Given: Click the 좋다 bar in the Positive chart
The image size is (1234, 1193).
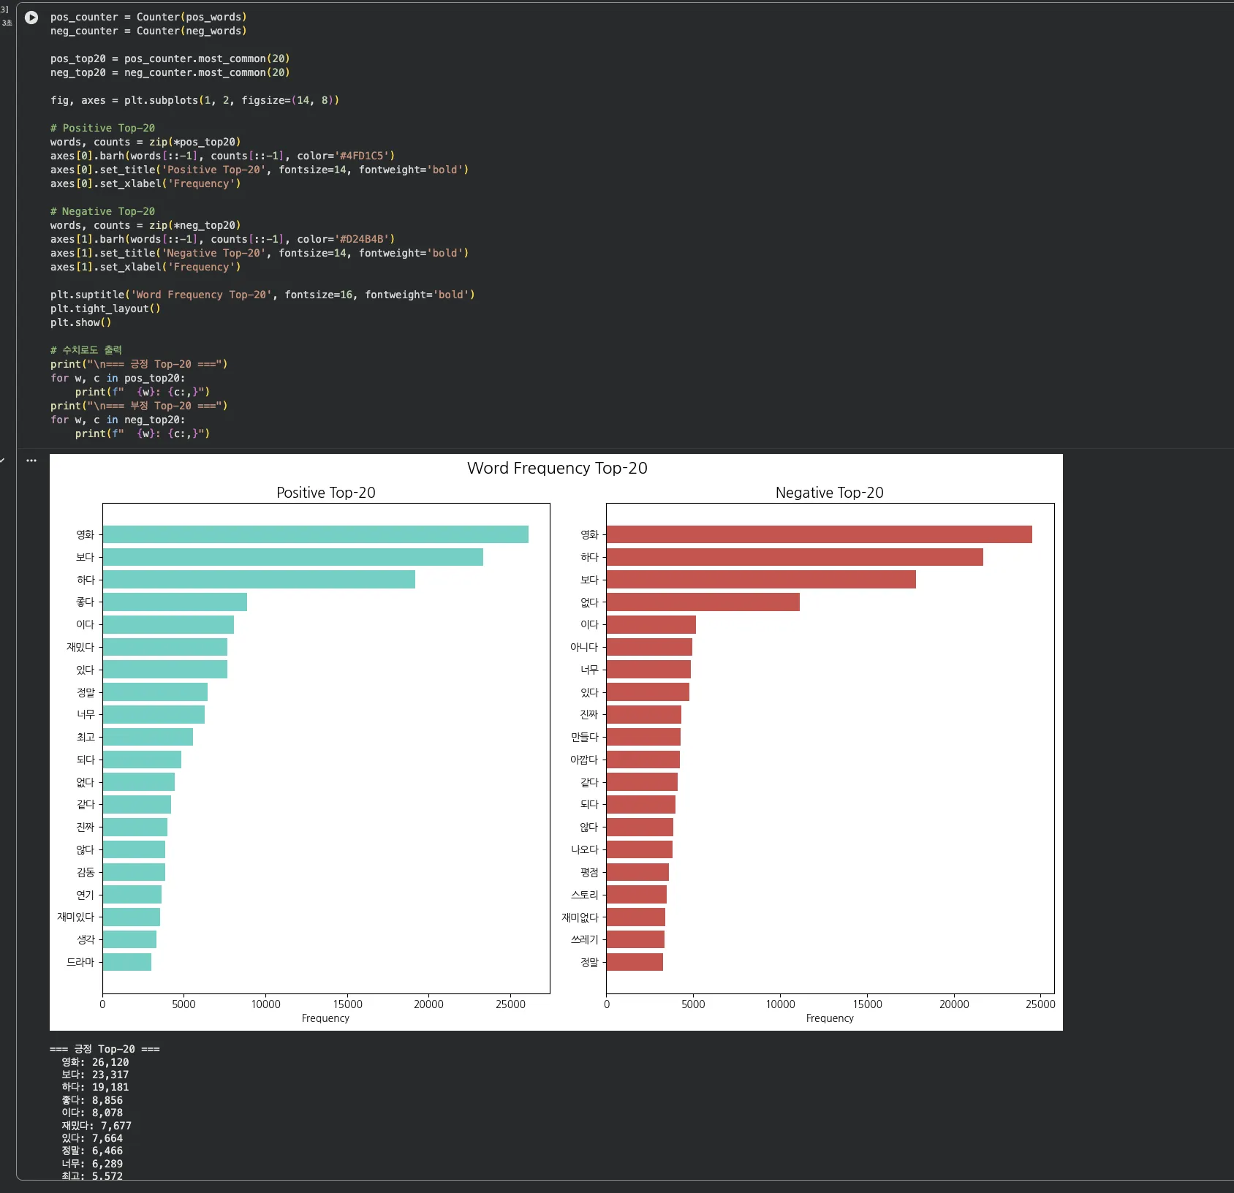Looking at the screenshot, I should pyautogui.click(x=175, y=602).
